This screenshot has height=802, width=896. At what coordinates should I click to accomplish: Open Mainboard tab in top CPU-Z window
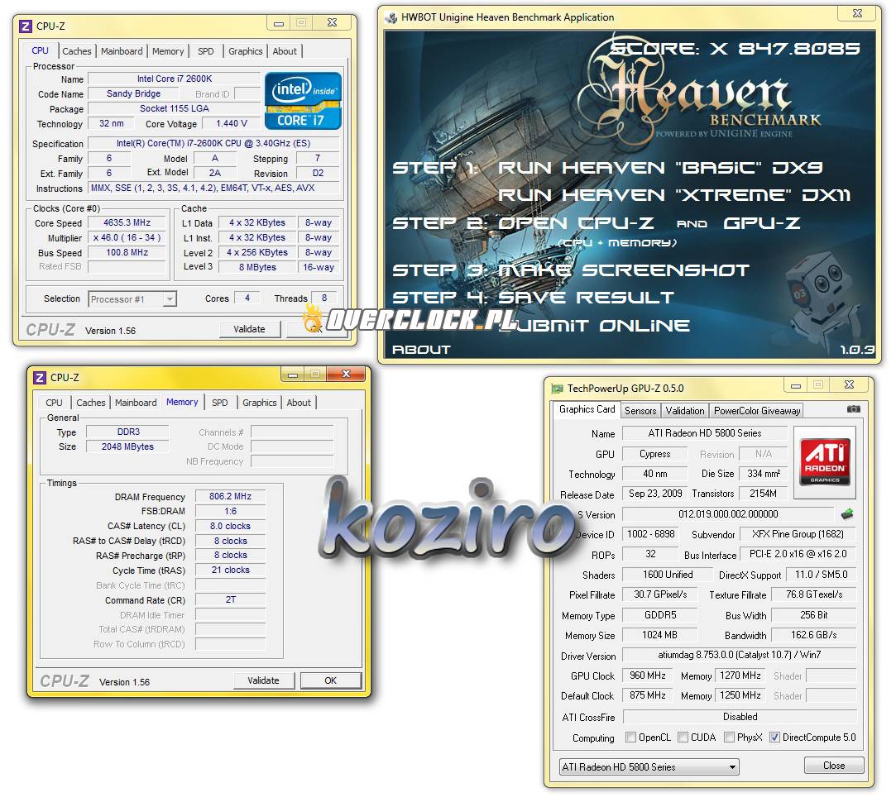122,51
